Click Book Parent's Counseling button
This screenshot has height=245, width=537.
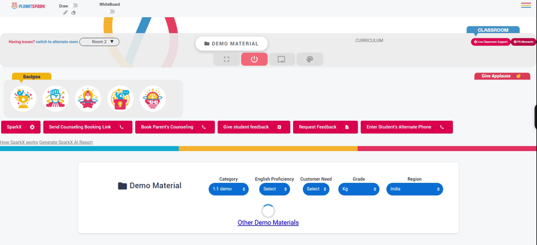click(x=175, y=127)
